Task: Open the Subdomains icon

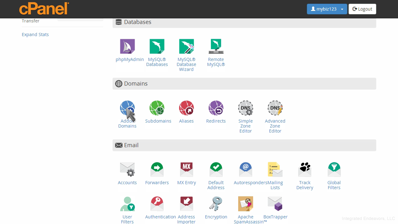Action: [157, 108]
